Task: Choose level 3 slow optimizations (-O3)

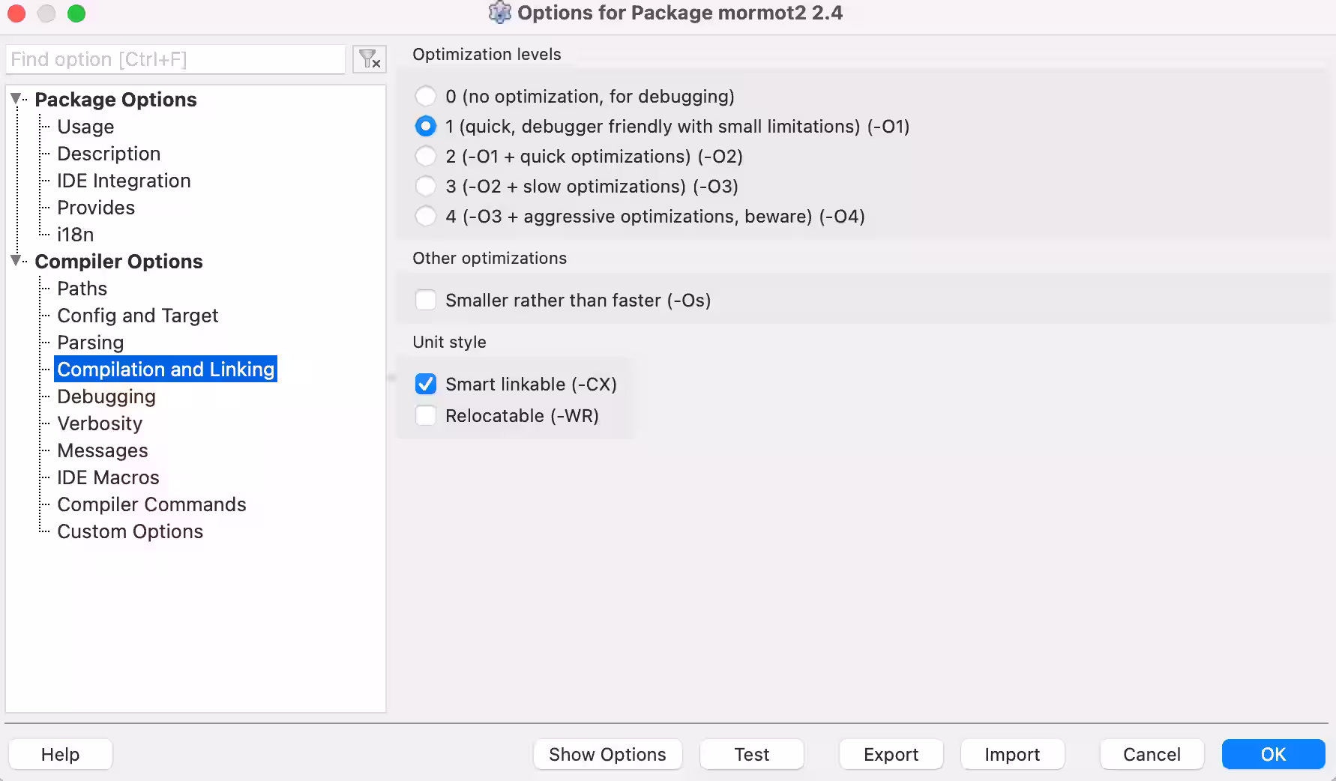Action: tap(425, 186)
